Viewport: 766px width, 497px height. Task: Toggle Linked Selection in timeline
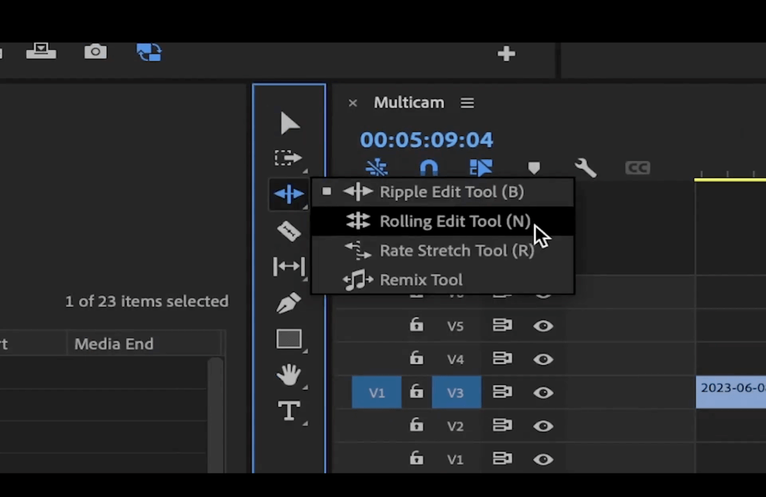pos(481,168)
